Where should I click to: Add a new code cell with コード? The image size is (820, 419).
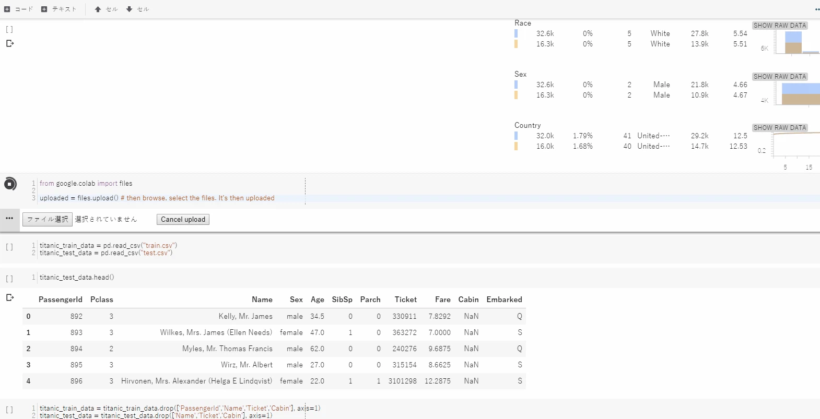click(x=19, y=9)
